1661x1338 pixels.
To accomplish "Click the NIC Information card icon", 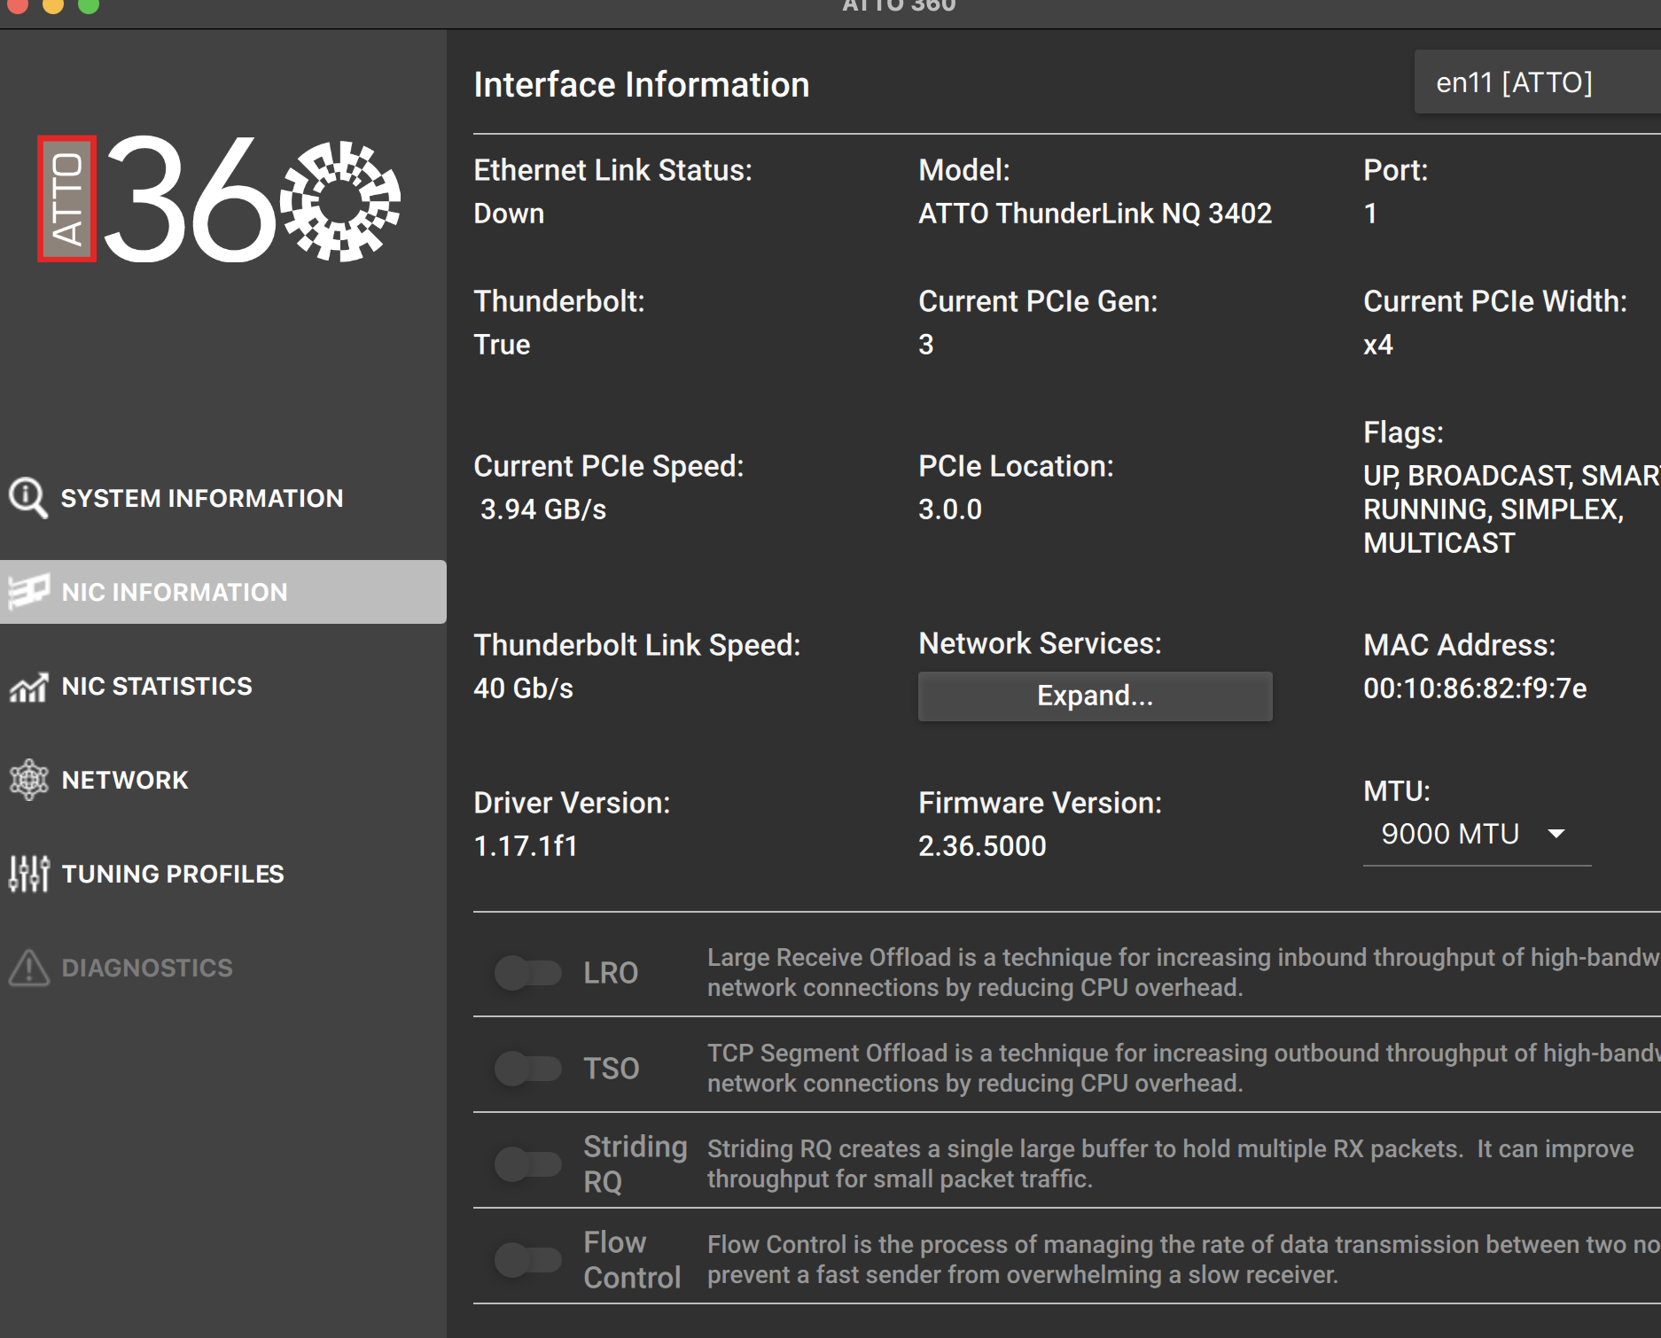I will click(28, 591).
